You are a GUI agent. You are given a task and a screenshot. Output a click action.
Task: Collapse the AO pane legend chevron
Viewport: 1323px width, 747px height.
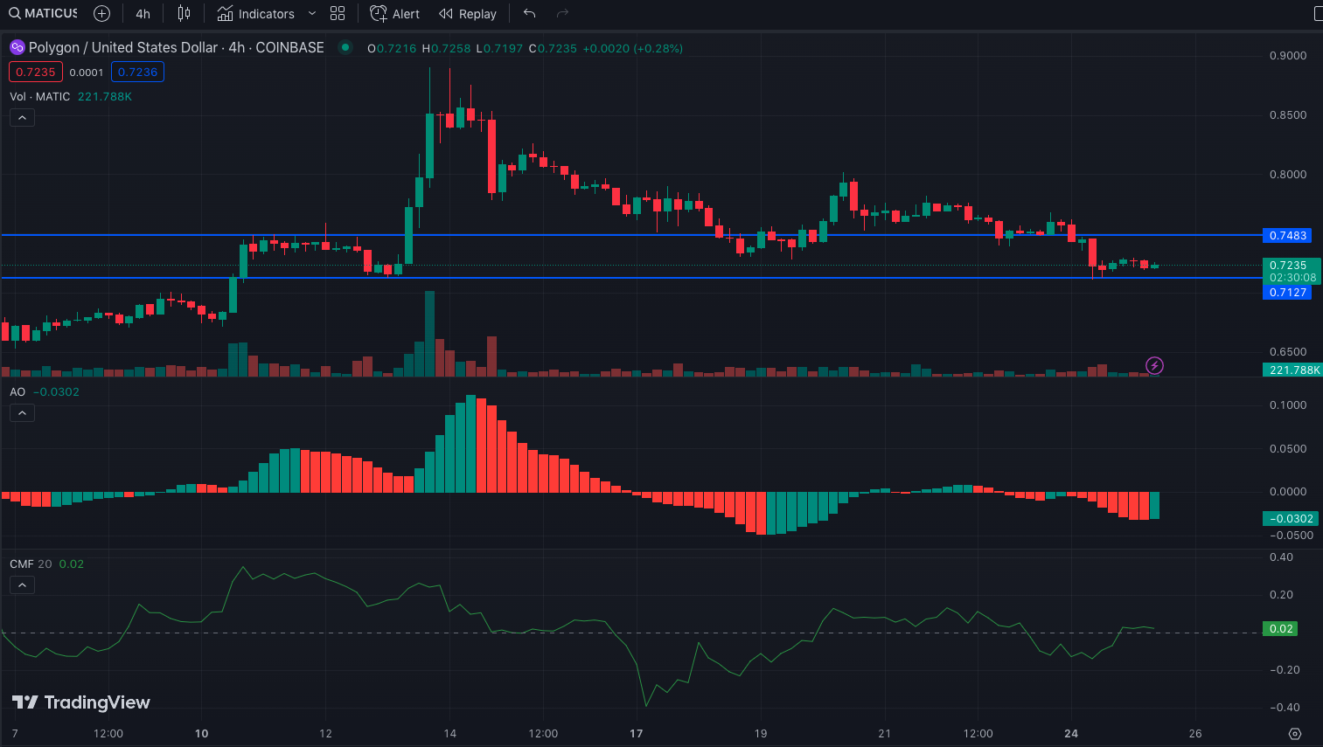pyautogui.click(x=22, y=412)
